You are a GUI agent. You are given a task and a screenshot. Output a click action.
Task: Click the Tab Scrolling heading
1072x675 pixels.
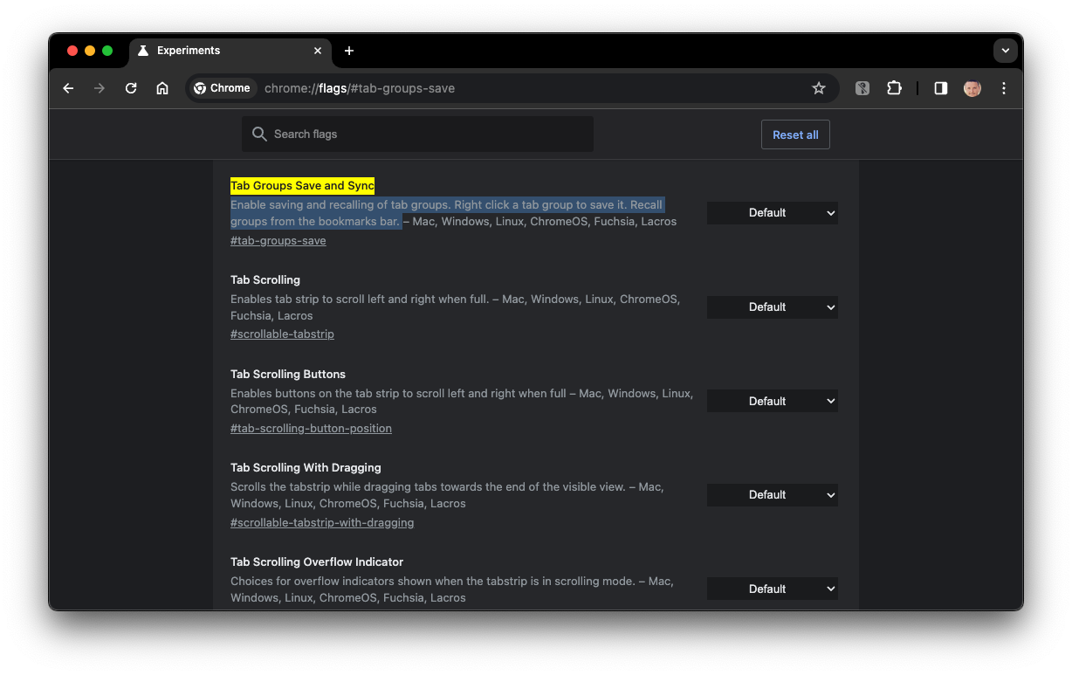pyautogui.click(x=265, y=279)
